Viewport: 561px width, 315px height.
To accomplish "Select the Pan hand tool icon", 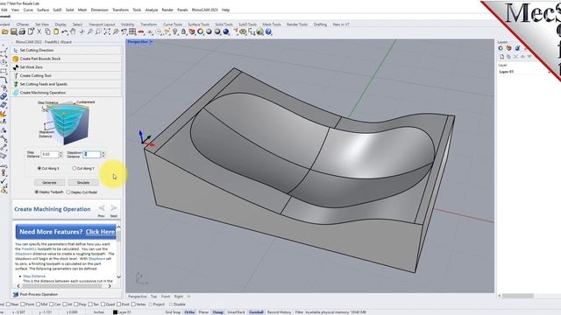I will click(73, 31).
